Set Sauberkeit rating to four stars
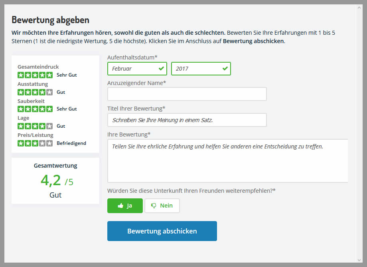Viewport: 367px width, 267px height. 42,109
